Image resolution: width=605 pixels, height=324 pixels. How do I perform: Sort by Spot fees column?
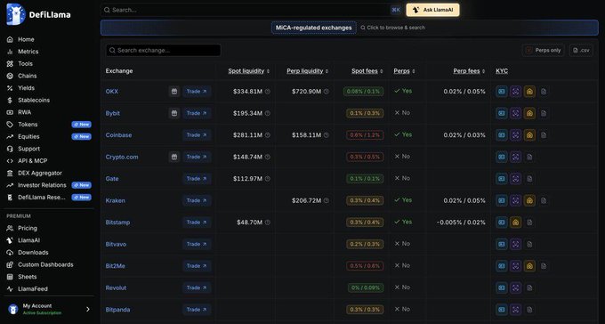367,71
